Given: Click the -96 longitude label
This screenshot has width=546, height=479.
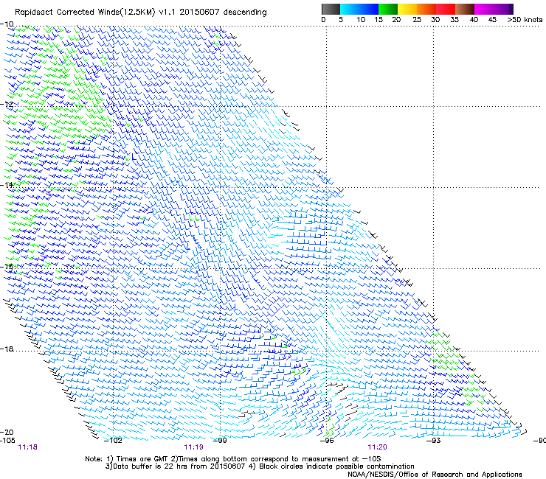Looking at the screenshot, I should coord(327,441).
